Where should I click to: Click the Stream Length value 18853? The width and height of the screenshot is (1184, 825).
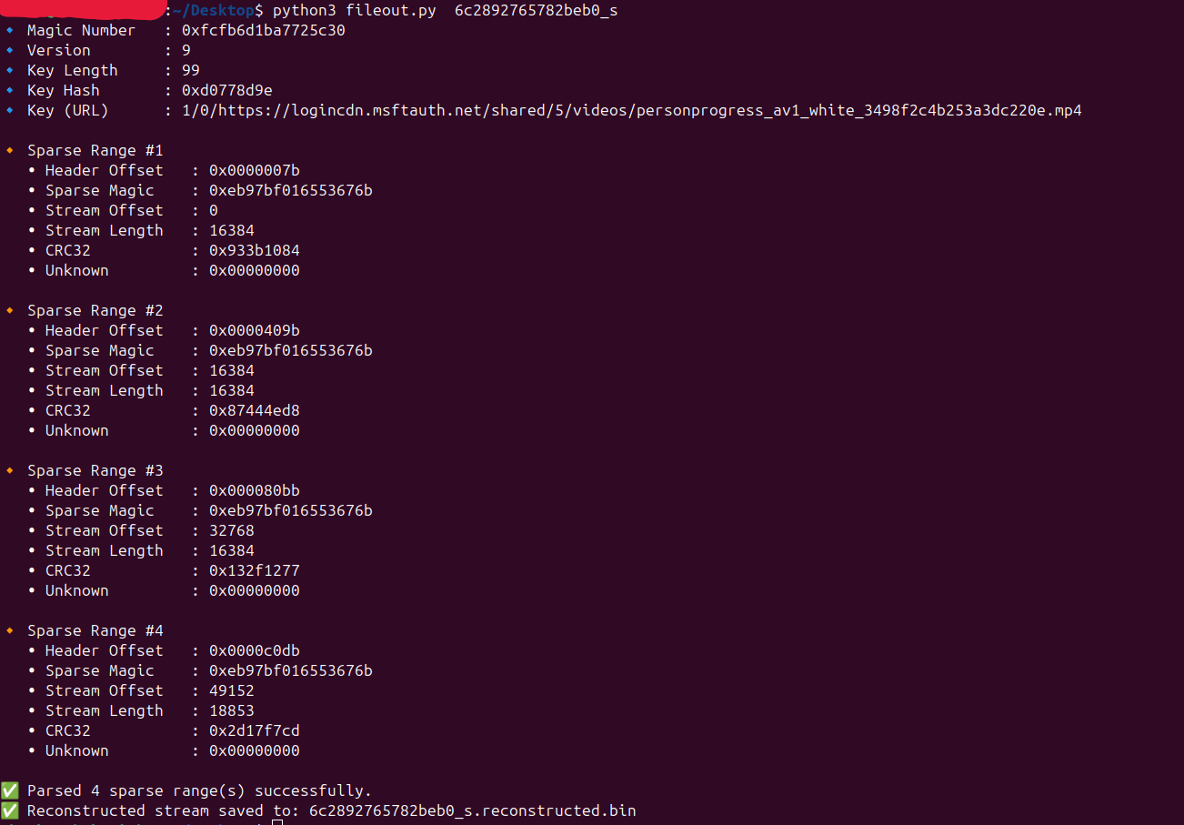click(x=231, y=711)
